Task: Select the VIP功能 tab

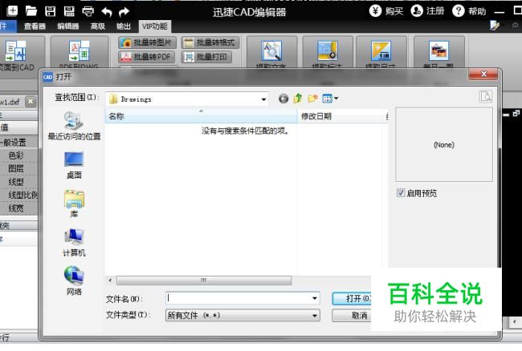Action: [154, 26]
